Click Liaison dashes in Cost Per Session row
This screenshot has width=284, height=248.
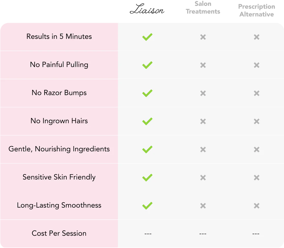[148, 234]
